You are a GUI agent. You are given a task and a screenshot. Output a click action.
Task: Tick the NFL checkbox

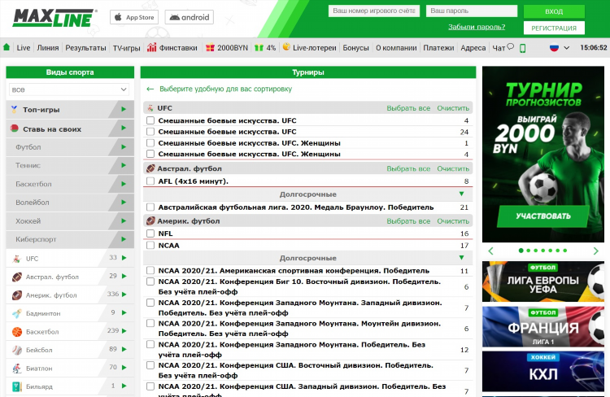click(150, 233)
